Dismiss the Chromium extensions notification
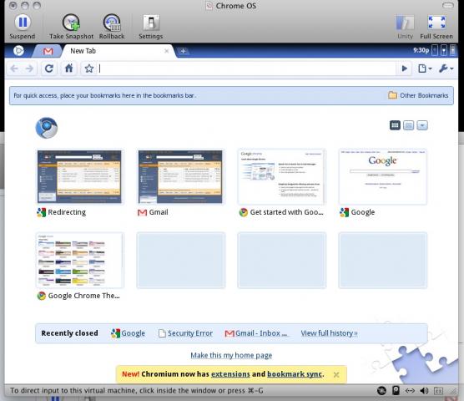Viewport: 464px width, 401px height. 336,374
